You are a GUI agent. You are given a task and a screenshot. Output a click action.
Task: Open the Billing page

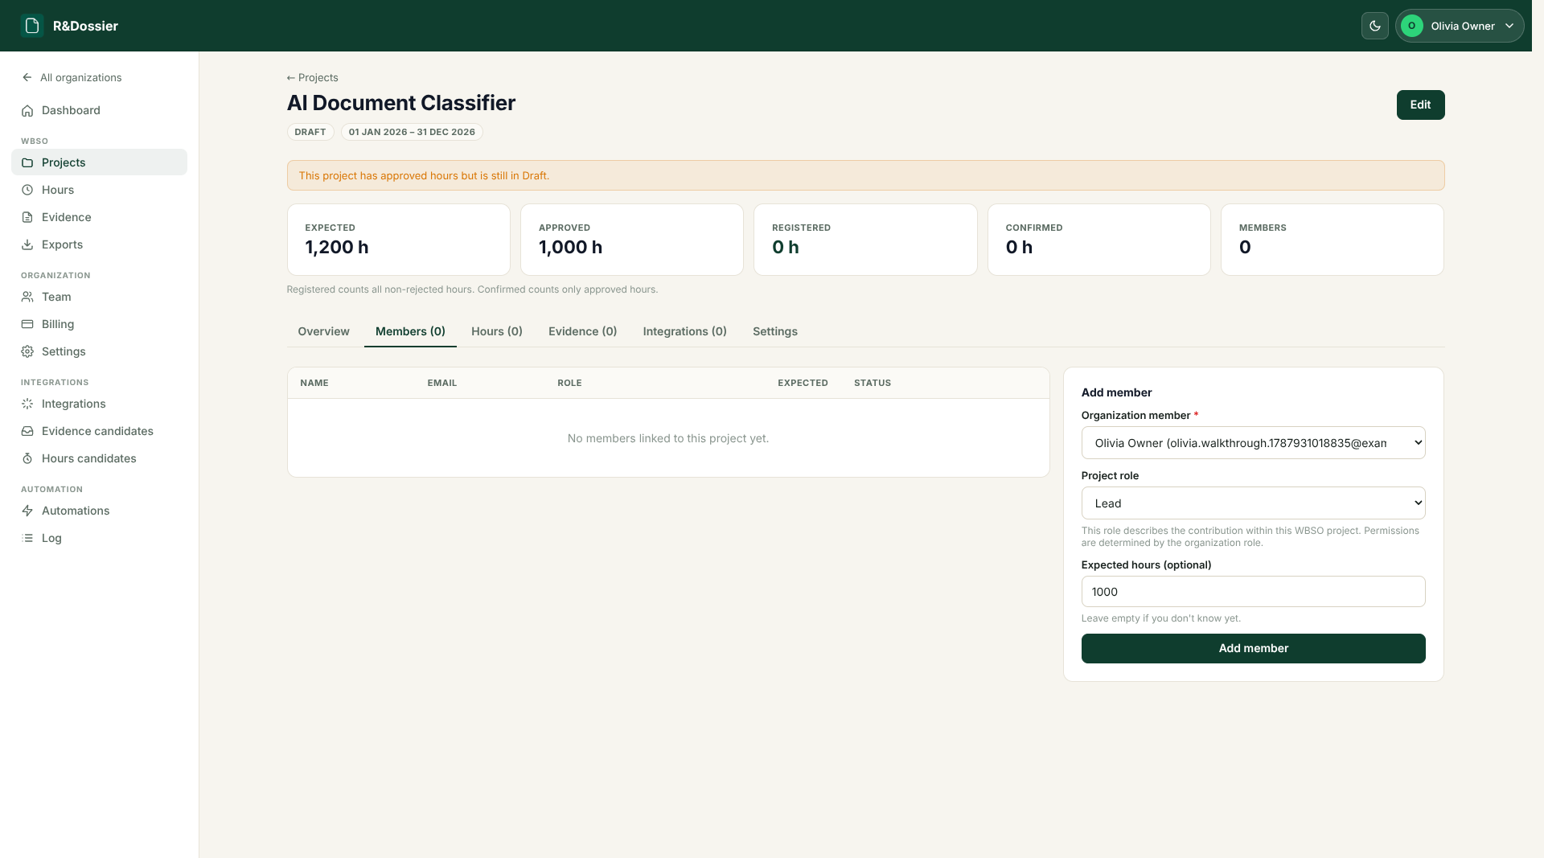tap(99, 324)
